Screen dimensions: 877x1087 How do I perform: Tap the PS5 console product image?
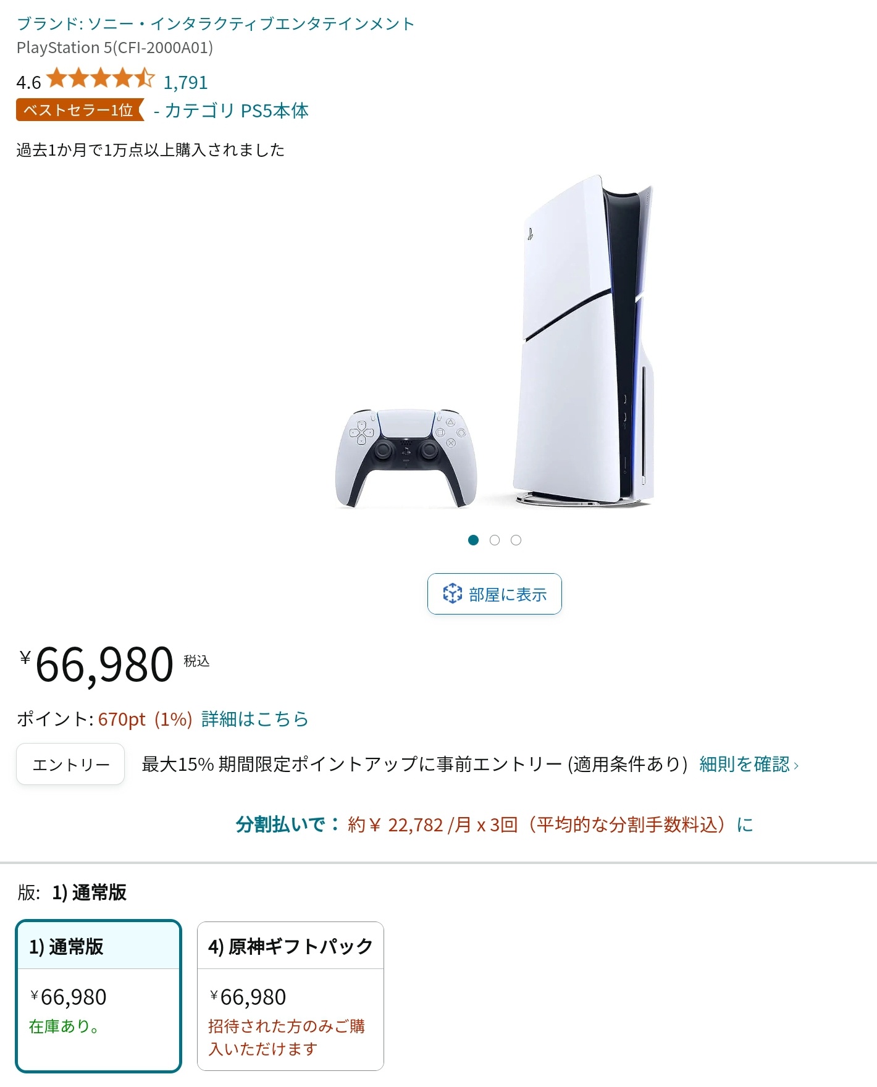(x=584, y=342)
